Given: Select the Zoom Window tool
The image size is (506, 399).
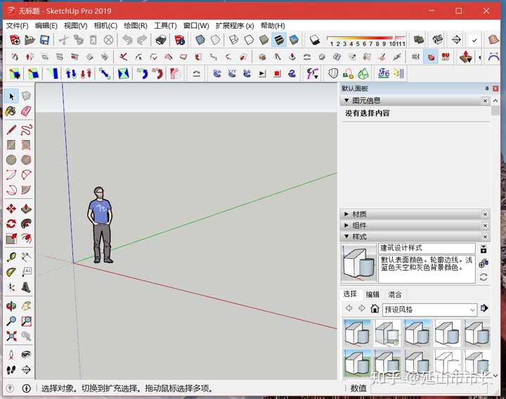Looking at the screenshot, I should click(x=26, y=321).
